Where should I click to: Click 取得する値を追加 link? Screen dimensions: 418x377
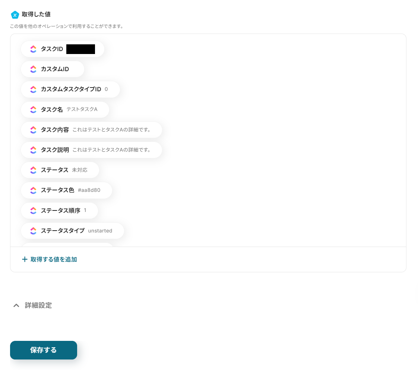point(54,259)
